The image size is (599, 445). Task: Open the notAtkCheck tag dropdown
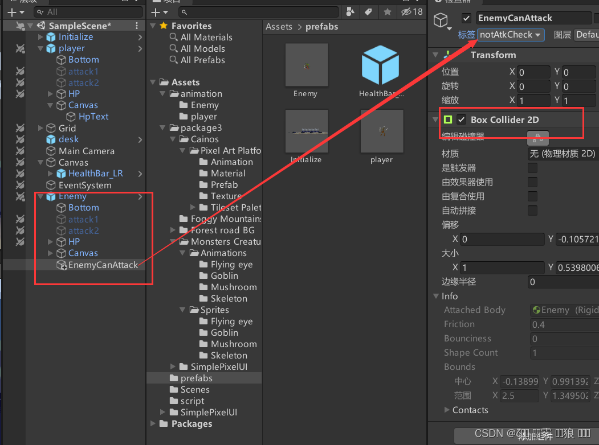click(x=511, y=35)
